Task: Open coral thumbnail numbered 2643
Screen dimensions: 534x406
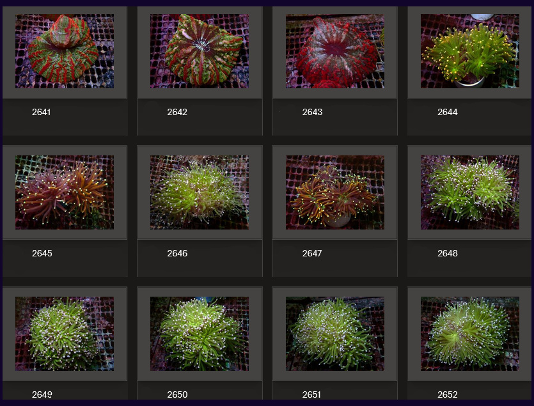Action: (335, 51)
